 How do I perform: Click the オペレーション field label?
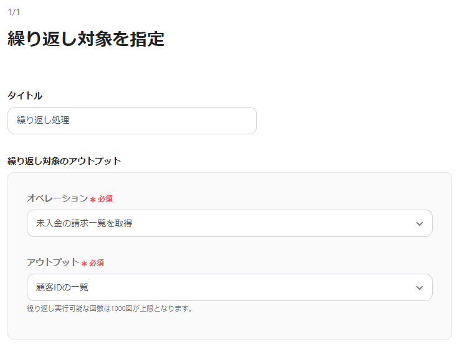coord(57,198)
